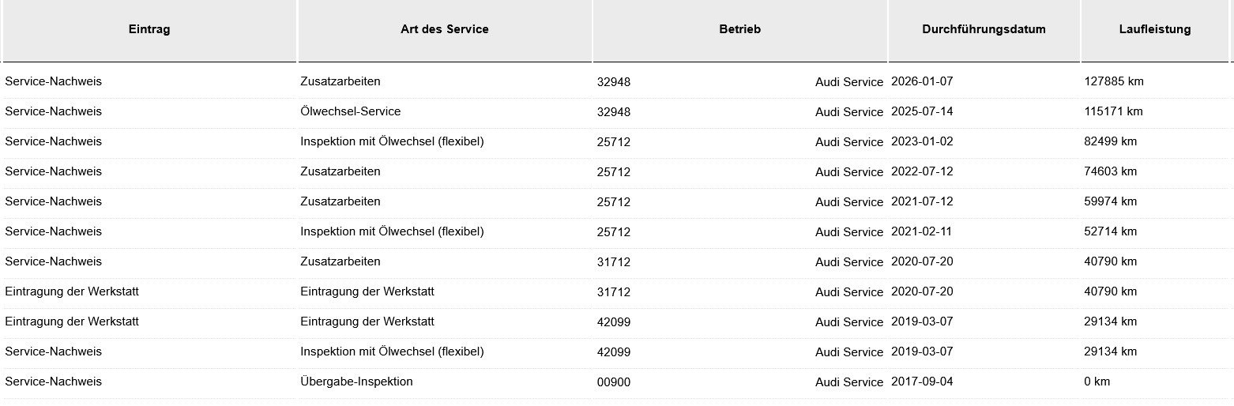Viewport: 1234px width, 406px height.
Task: Click the date 2017-09-04
Action: [922, 382]
